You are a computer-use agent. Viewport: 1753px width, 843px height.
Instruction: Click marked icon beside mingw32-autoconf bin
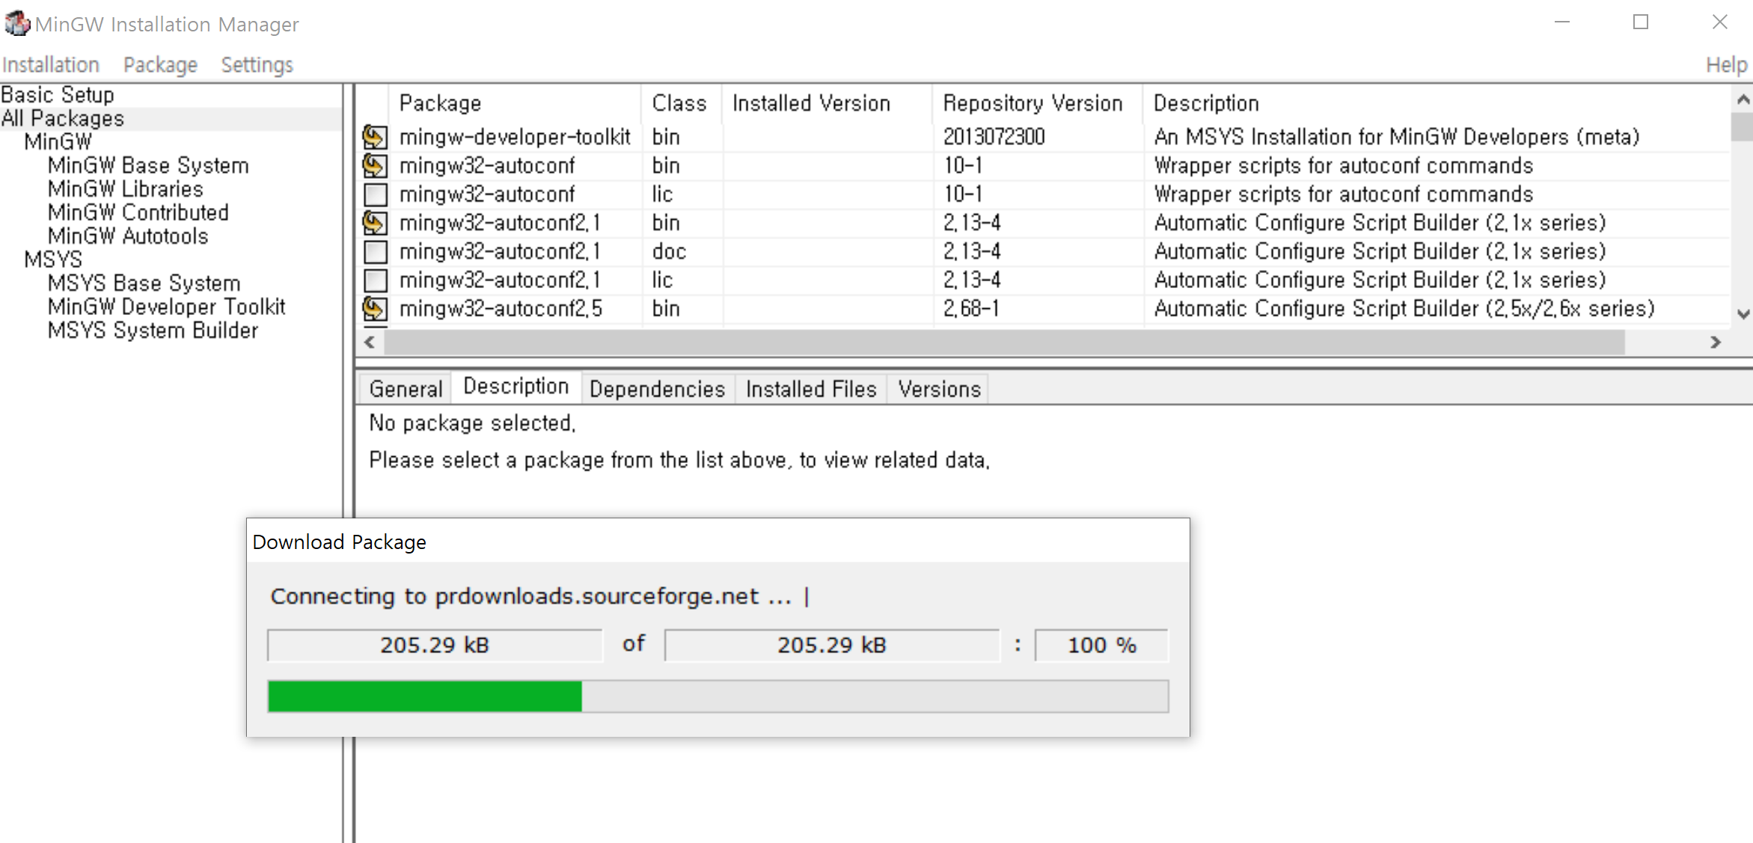[x=375, y=165]
